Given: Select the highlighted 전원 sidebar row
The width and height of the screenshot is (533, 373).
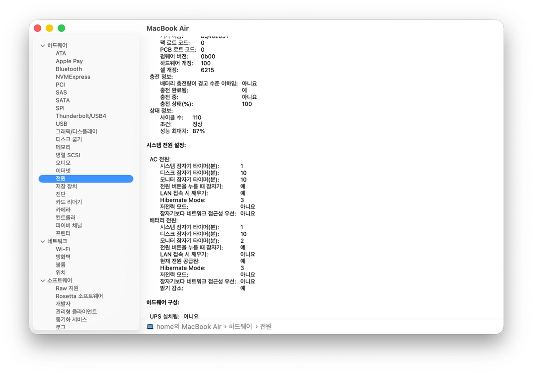Looking at the screenshot, I should point(86,179).
